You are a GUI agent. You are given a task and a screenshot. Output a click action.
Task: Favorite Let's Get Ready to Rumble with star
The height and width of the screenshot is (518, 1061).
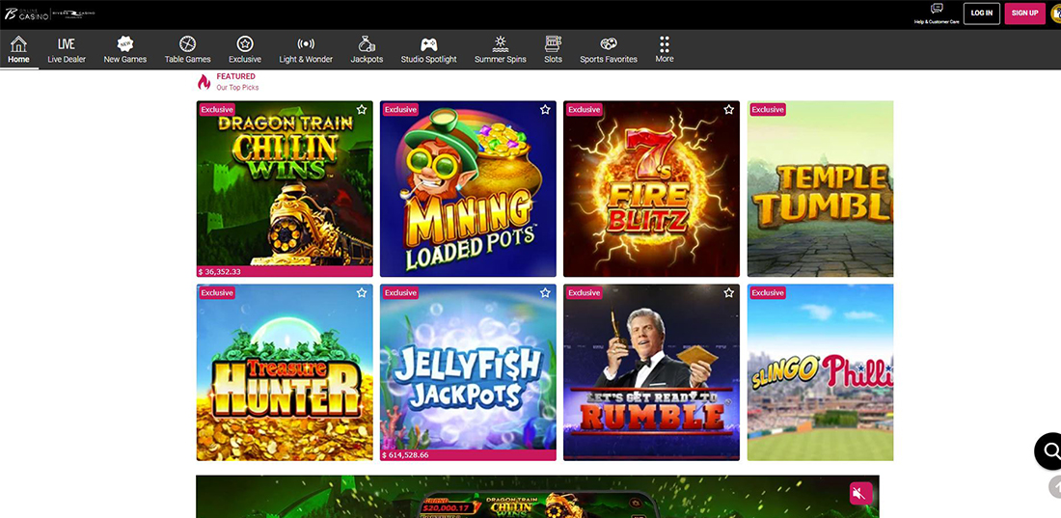728,293
